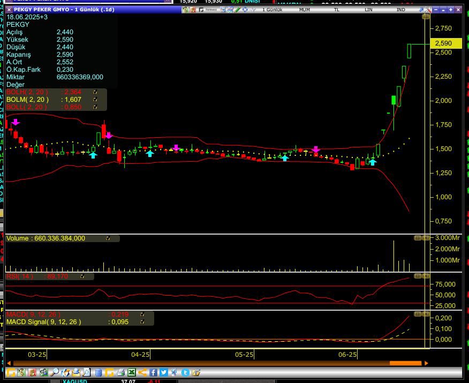Open the green user-group icon in bottom toolbar

pyautogui.click(x=44, y=372)
